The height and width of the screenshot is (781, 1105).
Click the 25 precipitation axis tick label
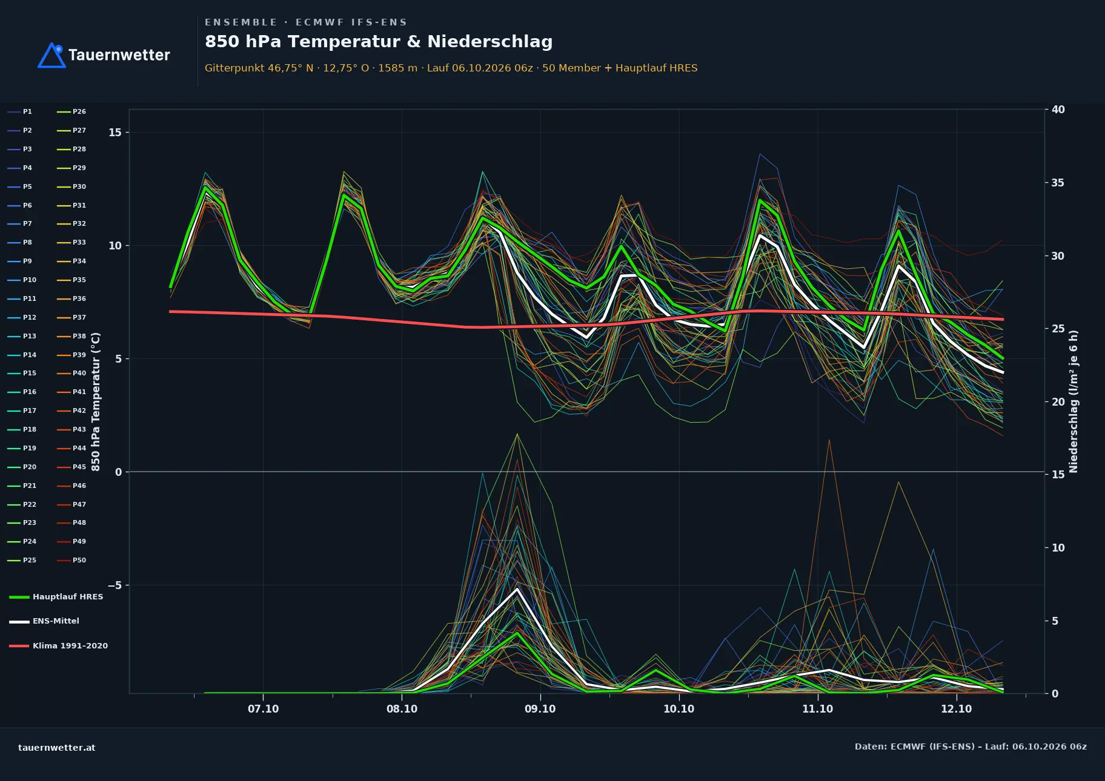click(1058, 329)
